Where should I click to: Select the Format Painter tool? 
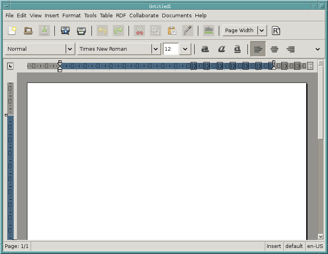(x=187, y=31)
